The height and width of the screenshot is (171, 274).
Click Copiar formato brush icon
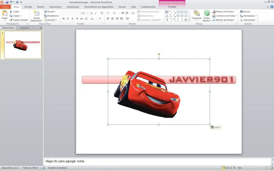(11, 20)
